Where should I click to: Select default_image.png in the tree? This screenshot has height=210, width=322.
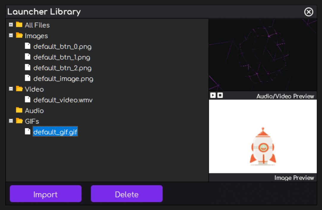pyautogui.click(x=63, y=78)
